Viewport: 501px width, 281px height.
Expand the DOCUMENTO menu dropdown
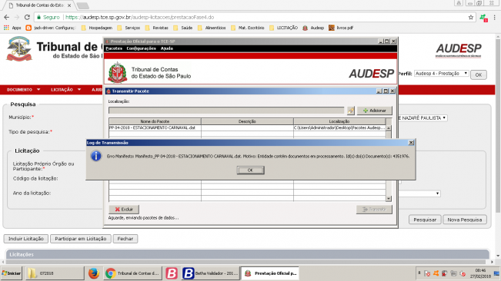tap(23, 90)
